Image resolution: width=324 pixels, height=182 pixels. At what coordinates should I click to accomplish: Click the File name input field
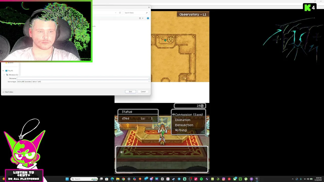click(83, 78)
